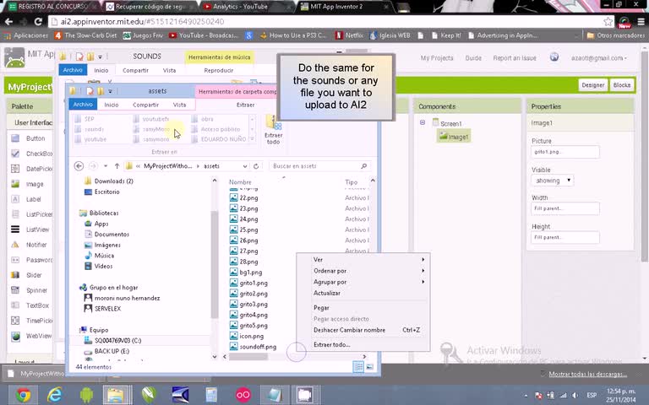
Task: Select Image1 in Components tree
Action: [454, 137]
